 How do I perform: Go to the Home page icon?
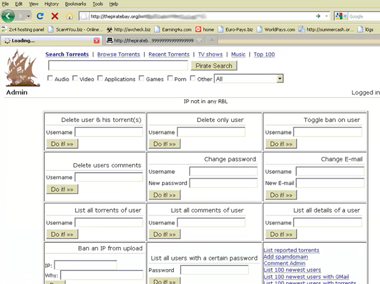click(69, 16)
